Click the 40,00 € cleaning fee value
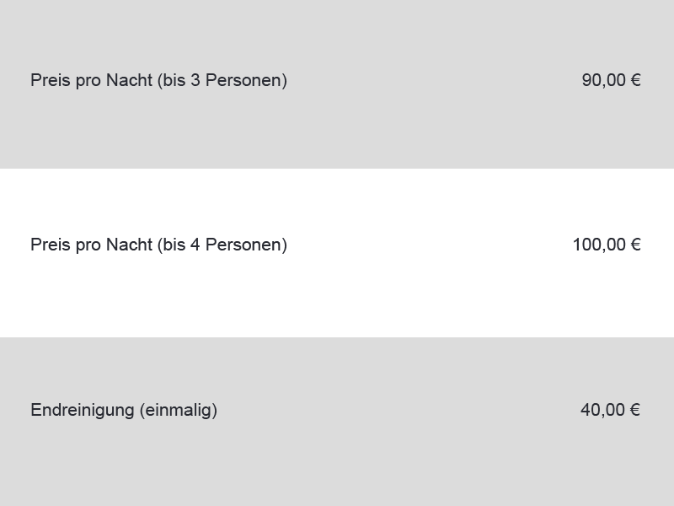Viewport: 674px width, 506px height. pyautogui.click(x=610, y=410)
